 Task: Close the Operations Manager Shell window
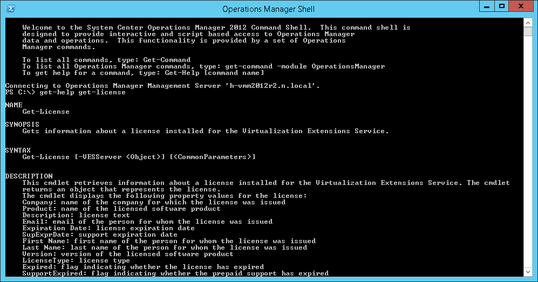pyautogui.click(x=522, y=6)
